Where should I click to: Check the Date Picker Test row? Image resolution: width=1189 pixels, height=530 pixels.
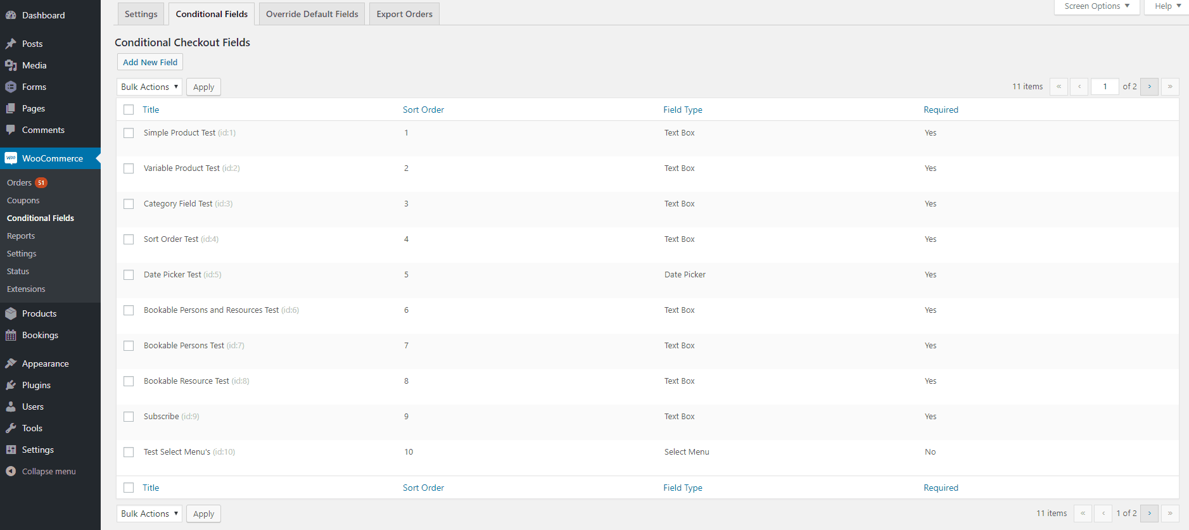click(129, 275)
